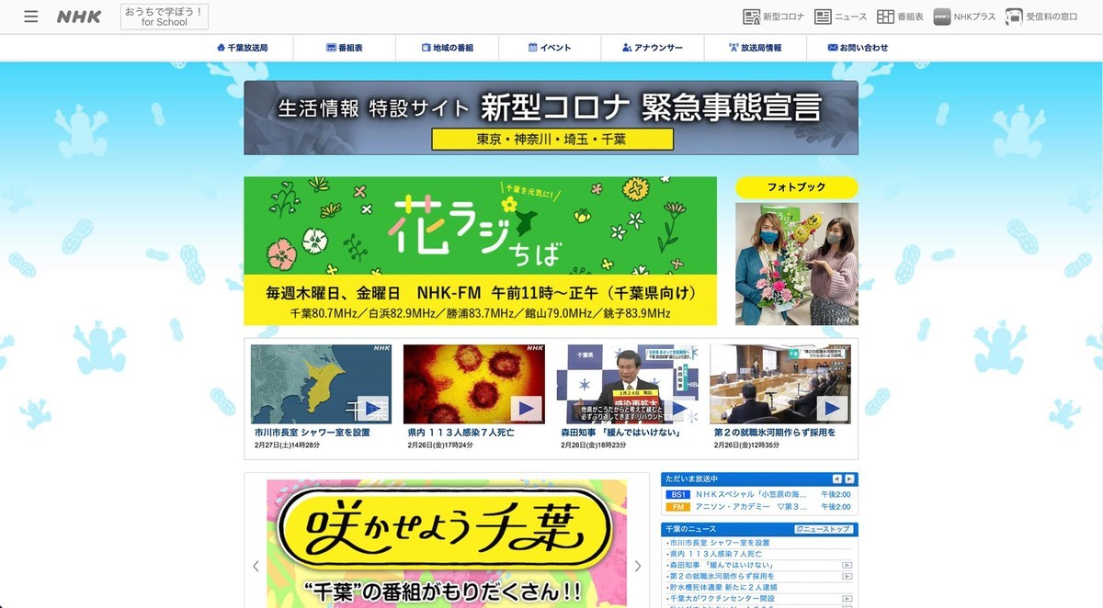This screenshot has width=1103, height=608.
Task: Click the おうちで学ぼう for School button
Action: (165, 17)
